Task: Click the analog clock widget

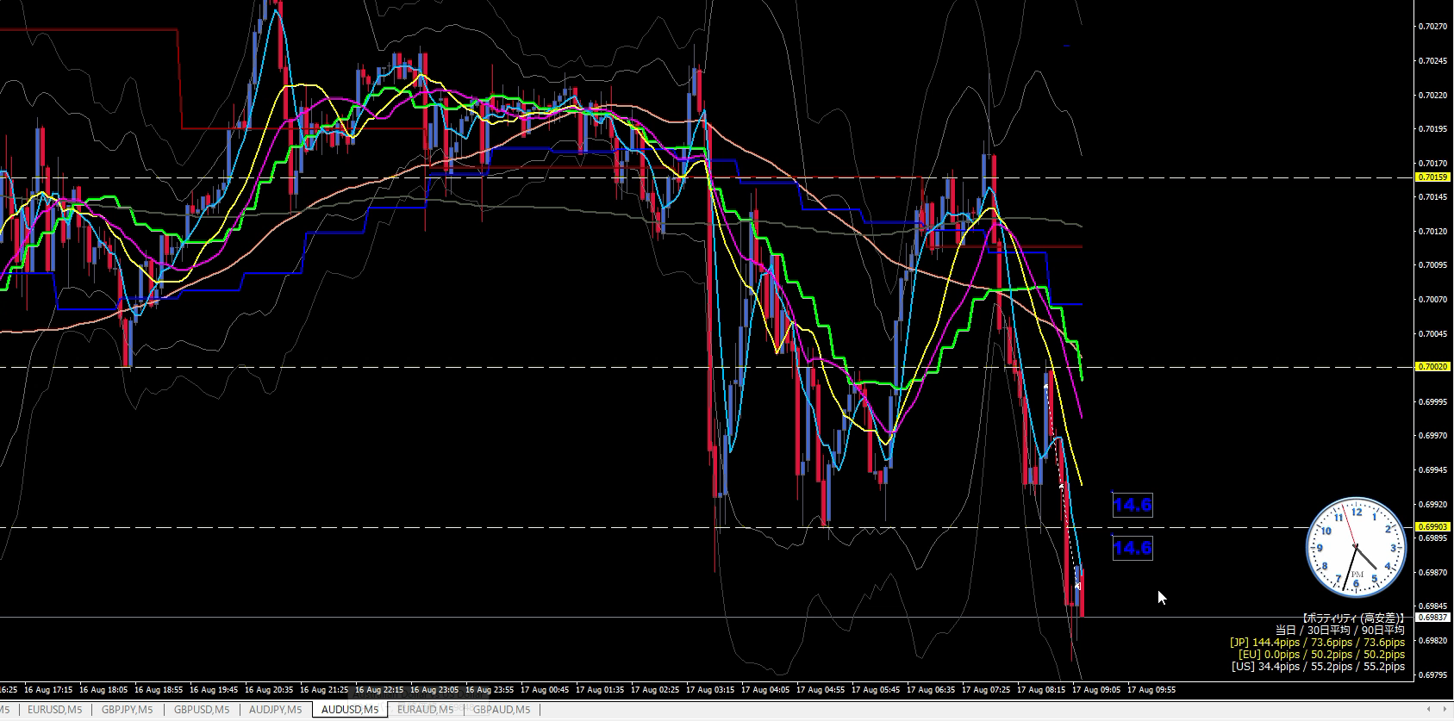Action: coord(1357,548)
